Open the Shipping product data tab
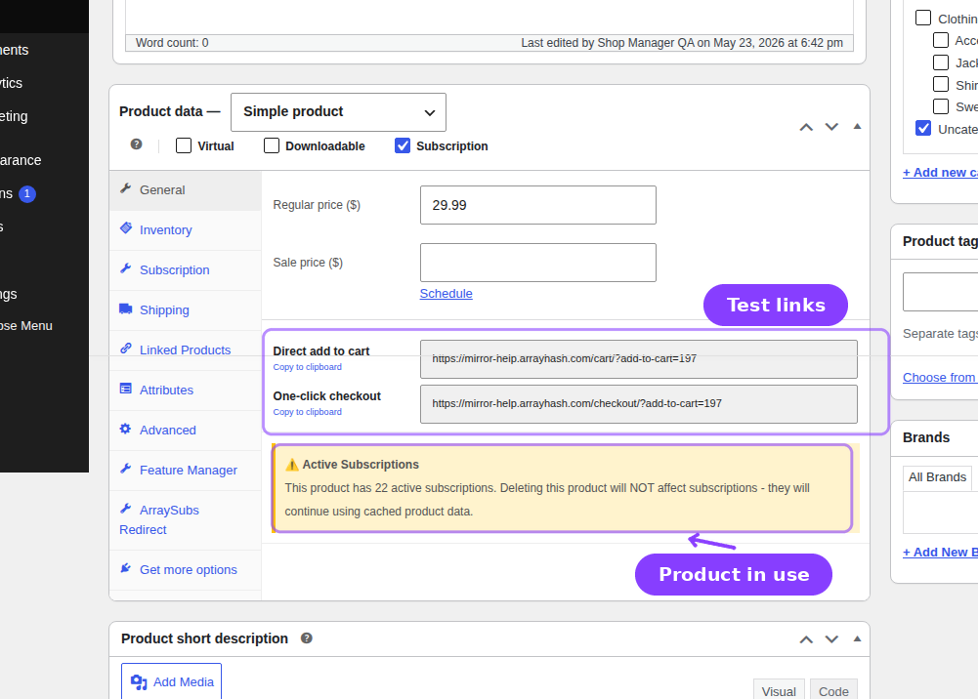978x699 pixels. click(186, 310)
